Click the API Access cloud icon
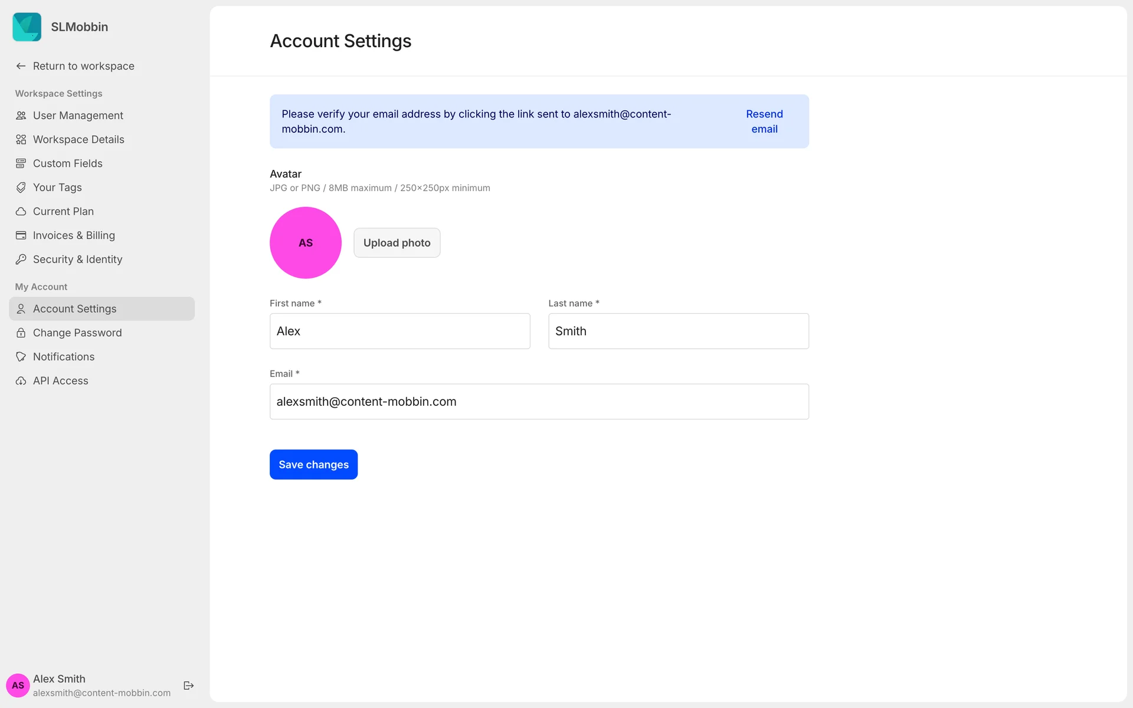 tap(21, 381)
